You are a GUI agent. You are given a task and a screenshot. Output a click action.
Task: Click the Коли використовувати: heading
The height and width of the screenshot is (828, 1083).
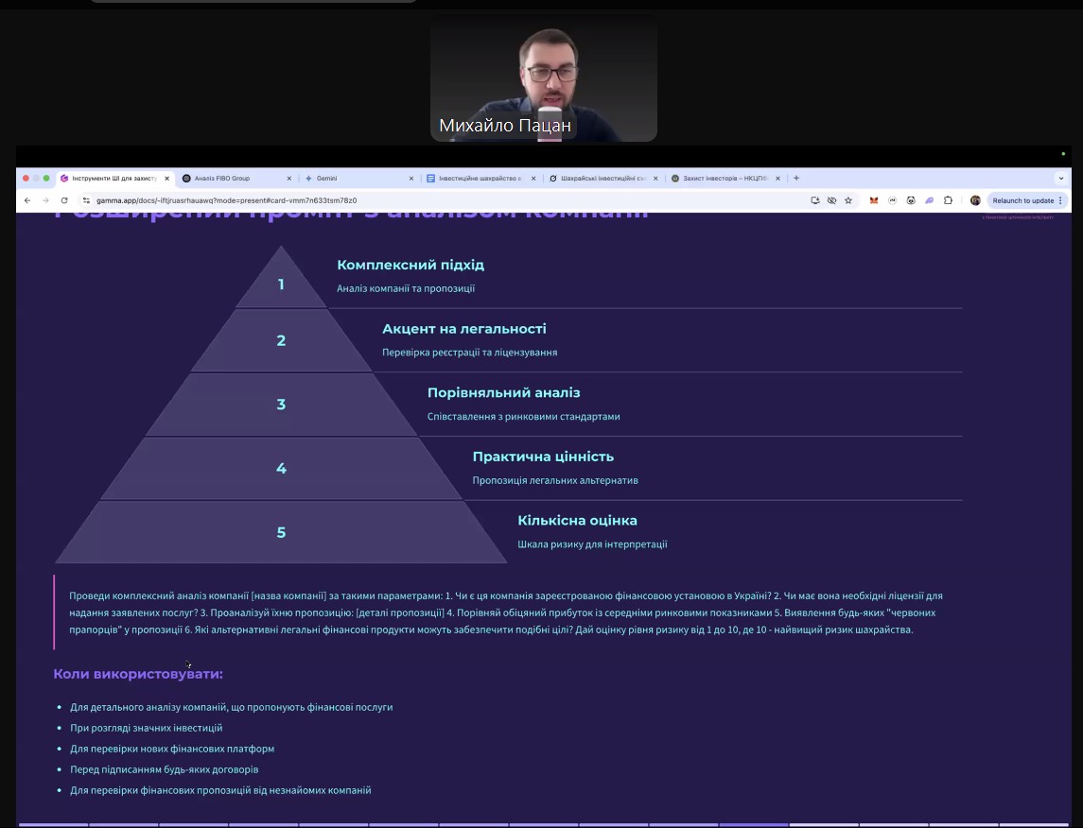pos(138,674)
